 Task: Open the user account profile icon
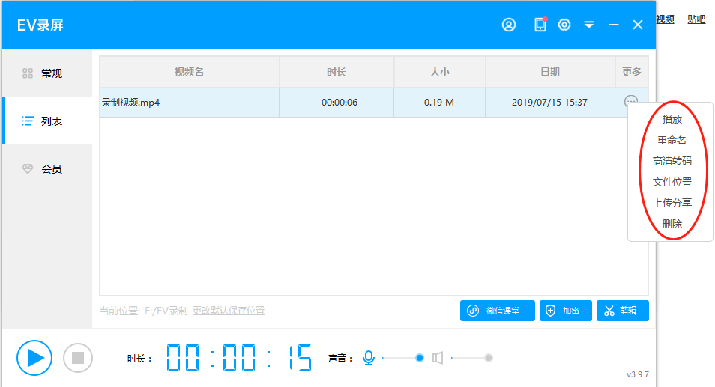[x=509, y=25]
